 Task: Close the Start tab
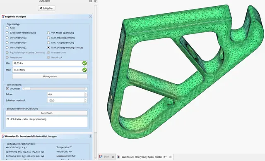click(113, 157)
